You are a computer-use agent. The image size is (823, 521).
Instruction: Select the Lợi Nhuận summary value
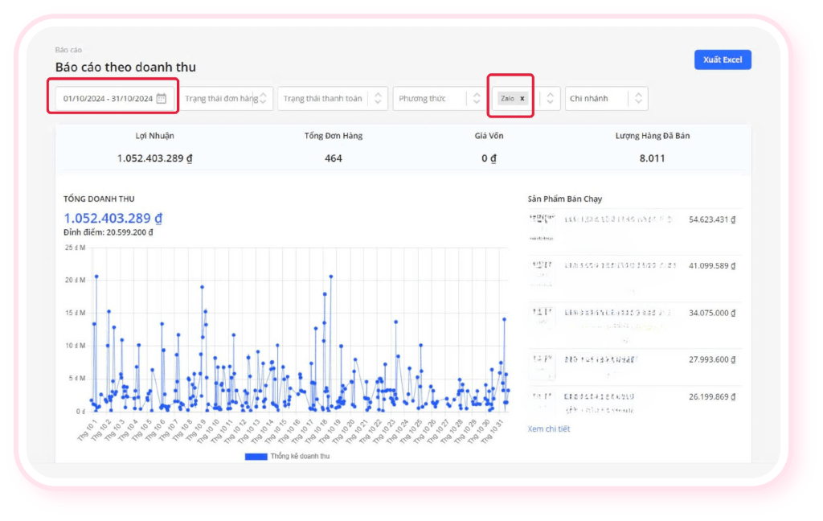pos(154,158)
